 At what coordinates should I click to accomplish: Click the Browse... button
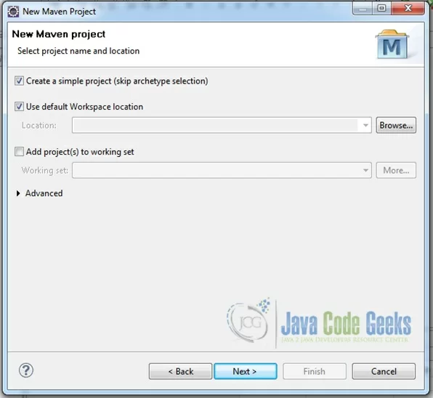point(396,126)
